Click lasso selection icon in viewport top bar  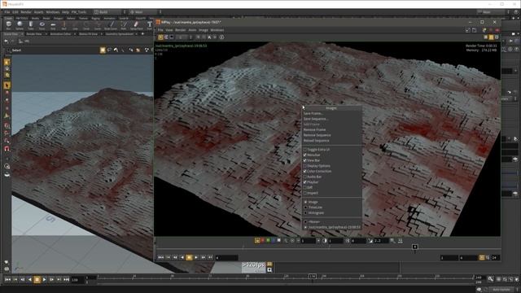click(x=109, y=50)
